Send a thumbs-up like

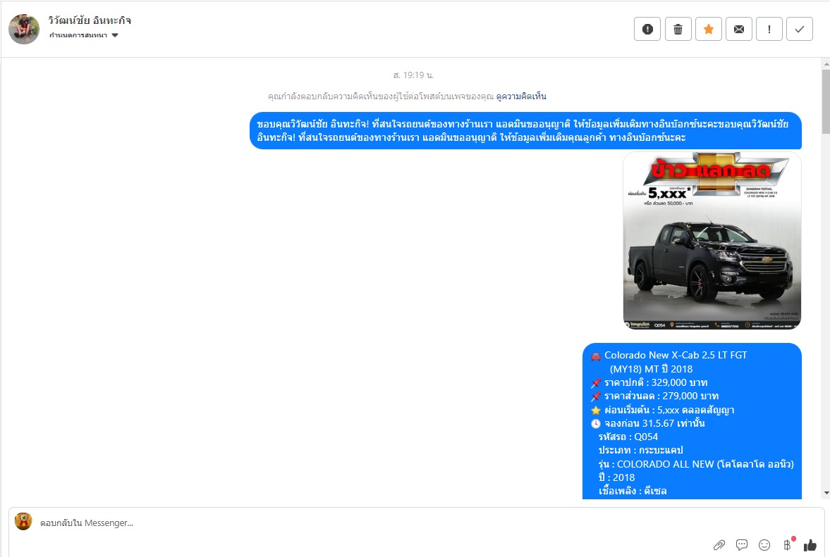coord(810,545)
